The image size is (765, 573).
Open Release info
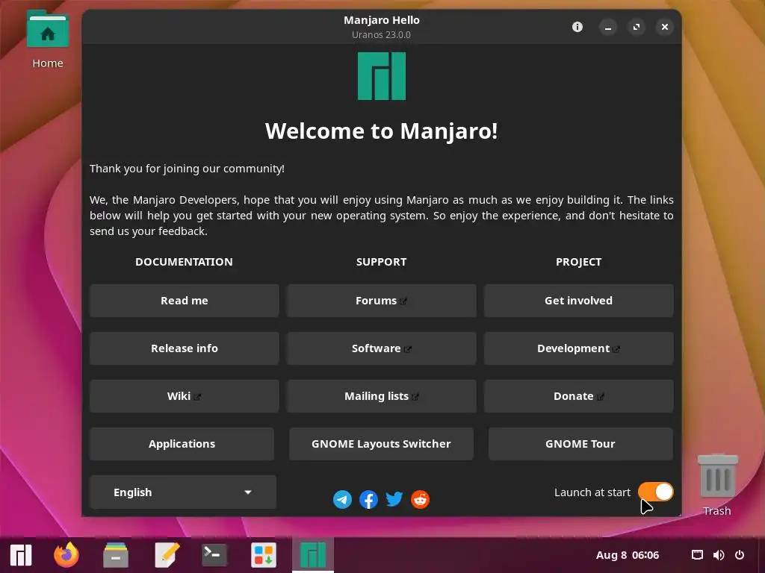point(185,348)
